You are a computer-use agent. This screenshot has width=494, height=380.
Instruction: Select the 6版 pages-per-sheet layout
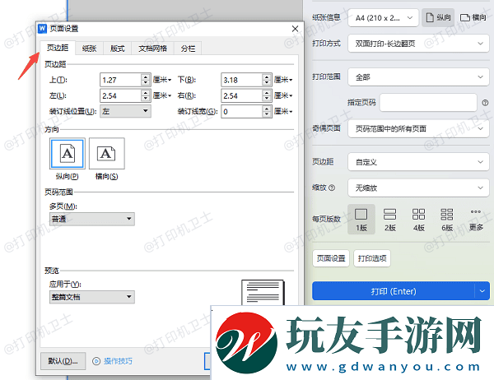447,219
